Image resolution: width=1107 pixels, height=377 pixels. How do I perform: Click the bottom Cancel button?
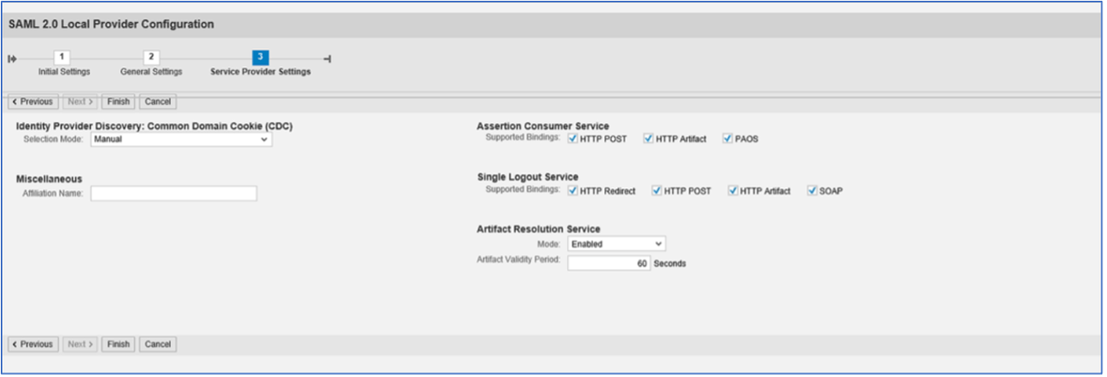(x=158, y=344)
